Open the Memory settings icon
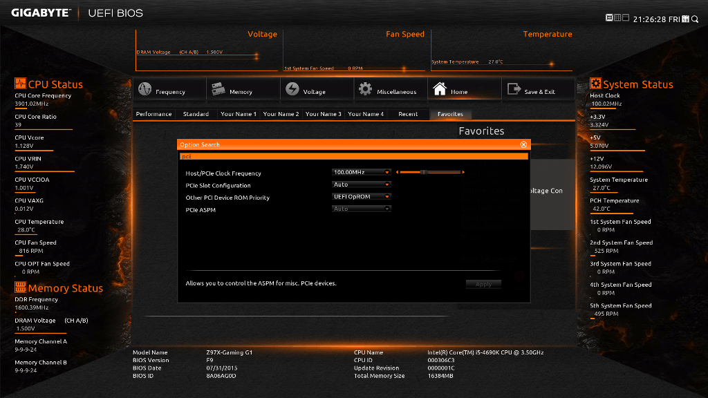This screenshot has width=708, height=398. click(218, 90)
